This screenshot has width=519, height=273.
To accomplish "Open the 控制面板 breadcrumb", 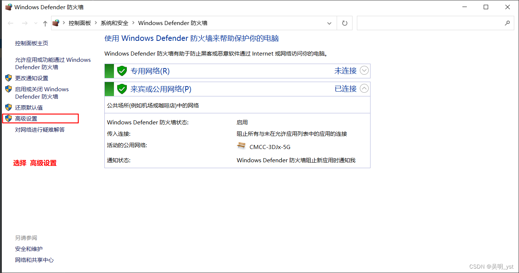I will point(80,23).
